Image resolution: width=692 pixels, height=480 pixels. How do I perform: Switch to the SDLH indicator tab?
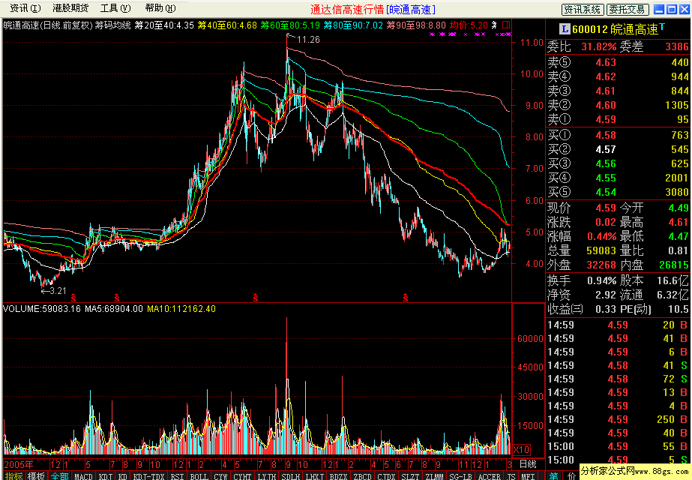(x=290, y=476)
